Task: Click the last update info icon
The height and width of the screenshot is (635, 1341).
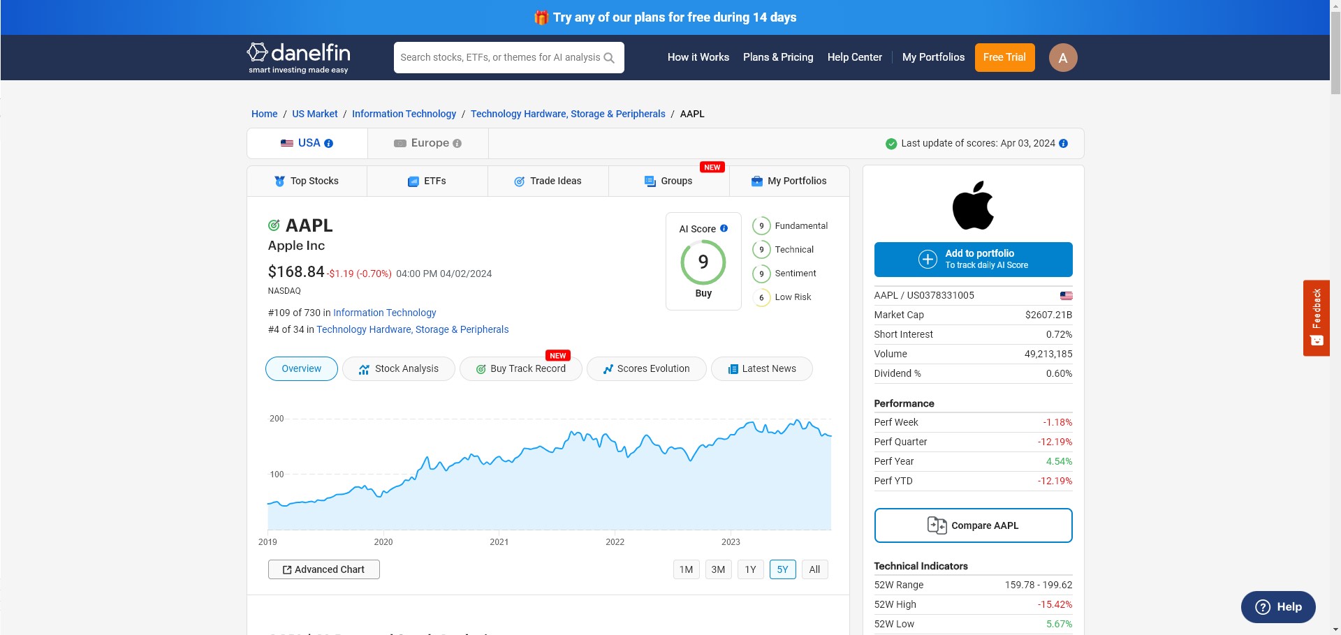Action: coord(1064,143)
